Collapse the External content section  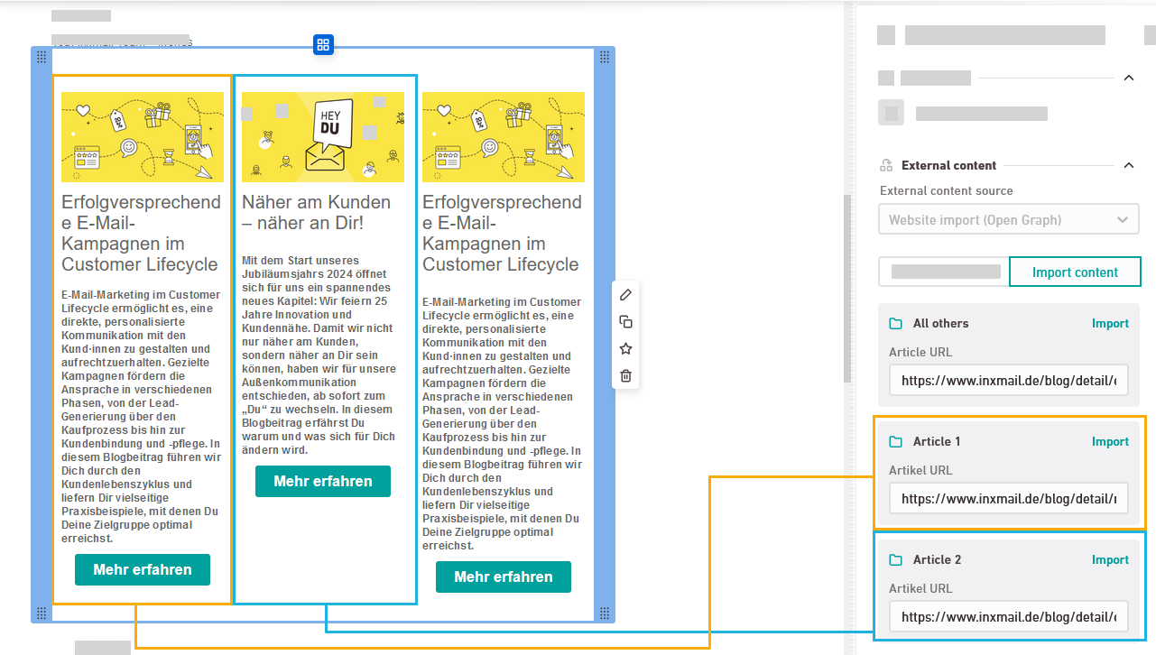point(1128,165)
